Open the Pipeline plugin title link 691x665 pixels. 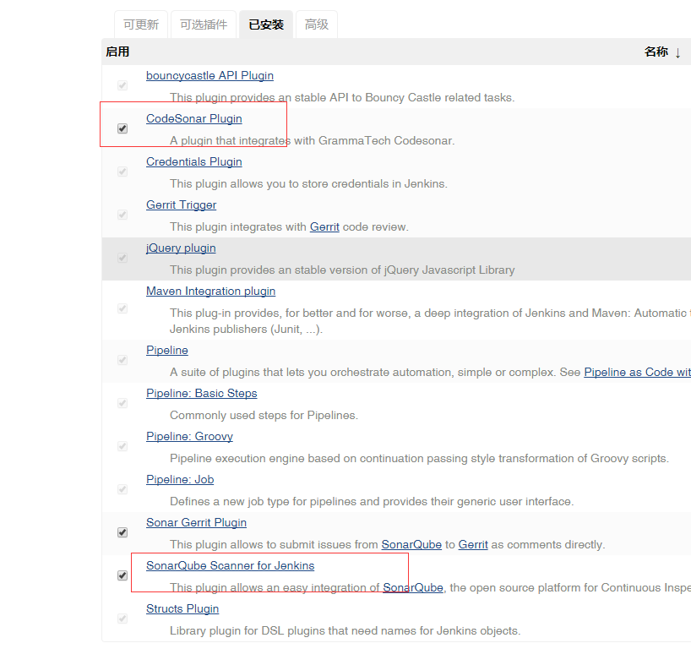167,351
